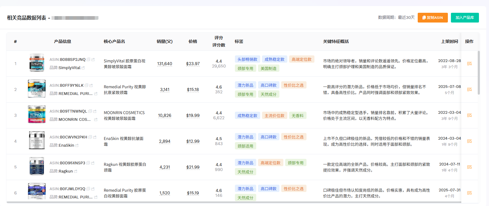This screenshot has width=489, height=206.
Task: Click details action icon for Ragkun row
Action: (x=469, y=167)
